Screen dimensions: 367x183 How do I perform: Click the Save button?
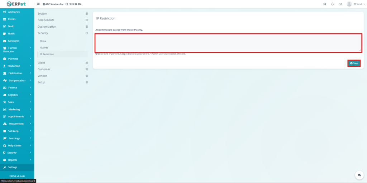tap(354, 63)
